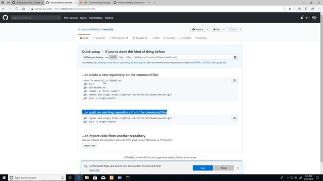
Task: Open the Mail app from the taskbar
Action: (103, 177)
